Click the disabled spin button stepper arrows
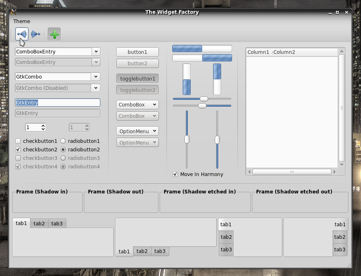The width and height of the screenshot is (361, 276). [x=87, y=127]
